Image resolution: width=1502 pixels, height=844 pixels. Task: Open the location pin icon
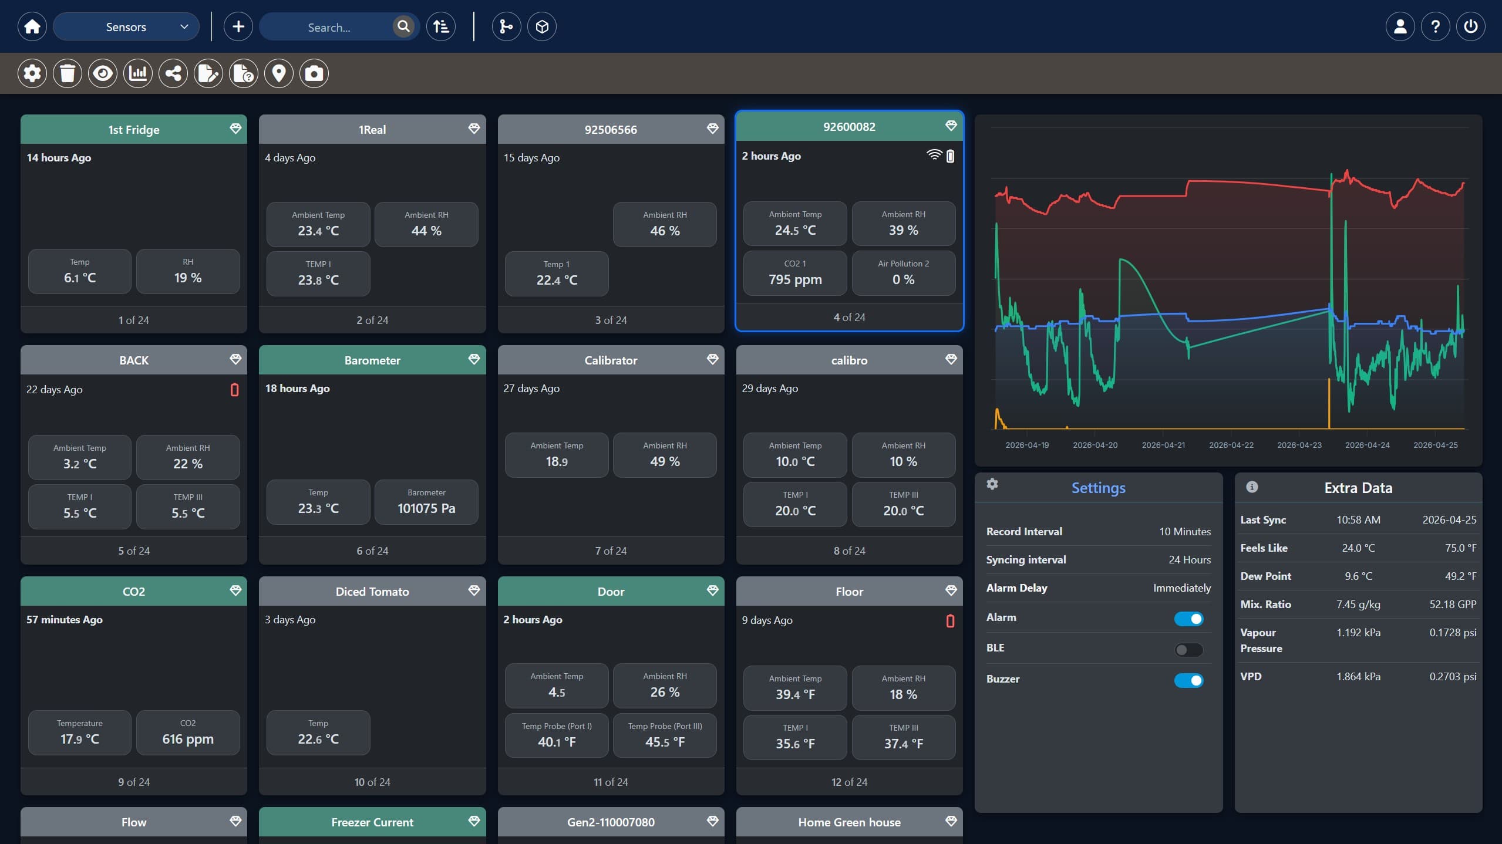pyautogui.click(x=279, y=73)
